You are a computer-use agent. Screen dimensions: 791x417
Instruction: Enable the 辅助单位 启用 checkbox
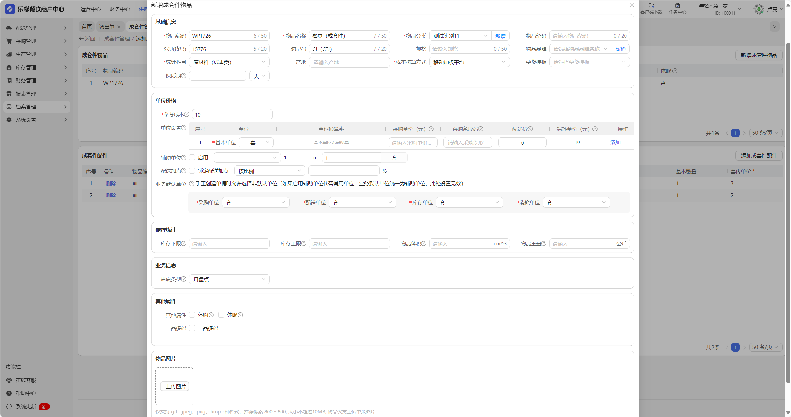pyautogui.click(x=192, y=157)
